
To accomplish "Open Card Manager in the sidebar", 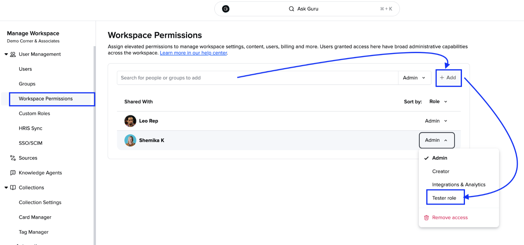I will [x=35, y=217].
